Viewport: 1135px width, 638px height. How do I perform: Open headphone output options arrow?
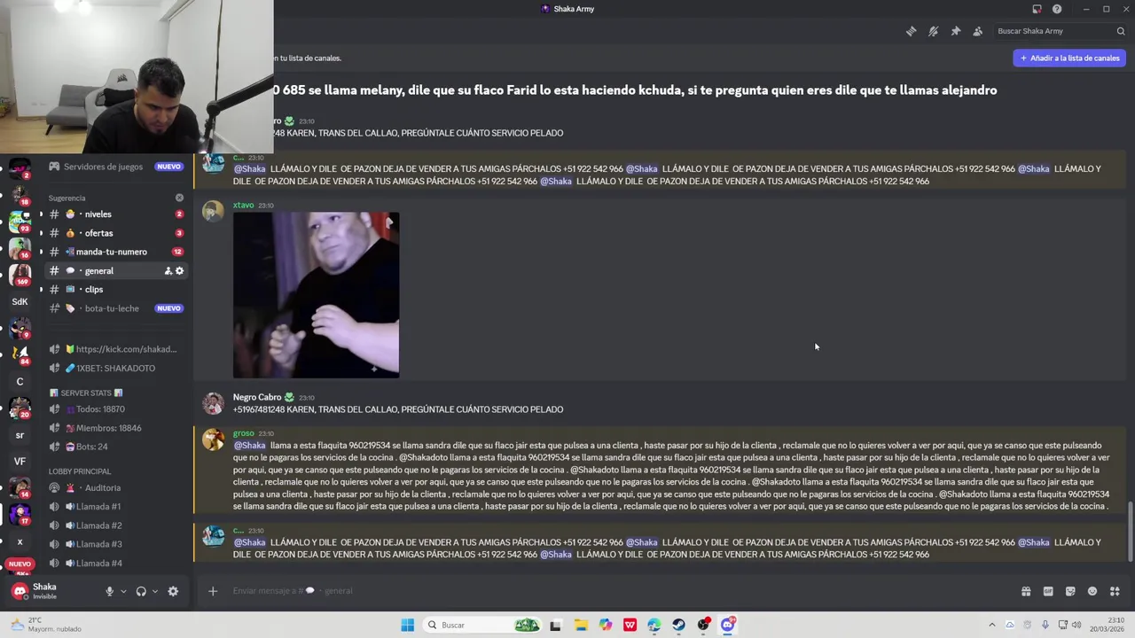pyautogui.click(x=154, y=591)
